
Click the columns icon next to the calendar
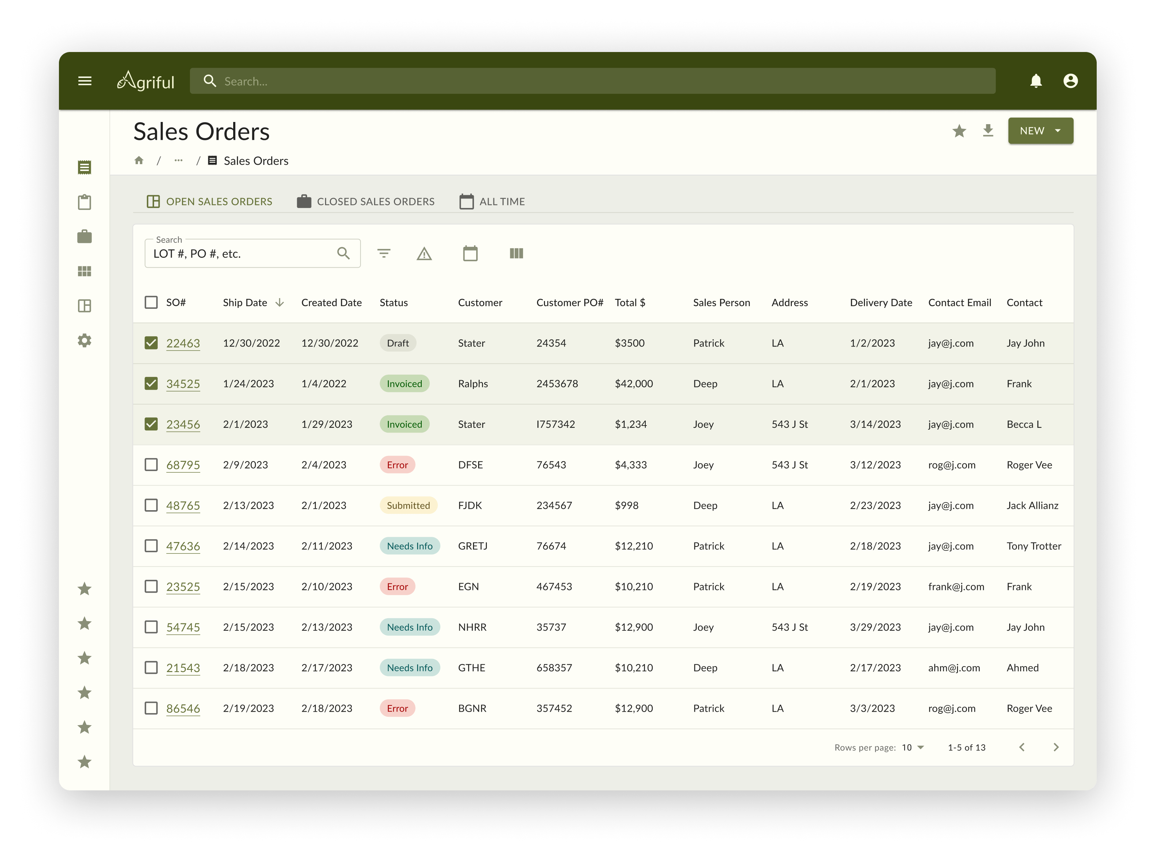click(x=517, y=253)
